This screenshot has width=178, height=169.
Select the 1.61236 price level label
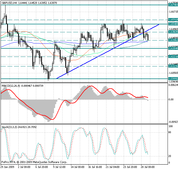click(173, 66)
